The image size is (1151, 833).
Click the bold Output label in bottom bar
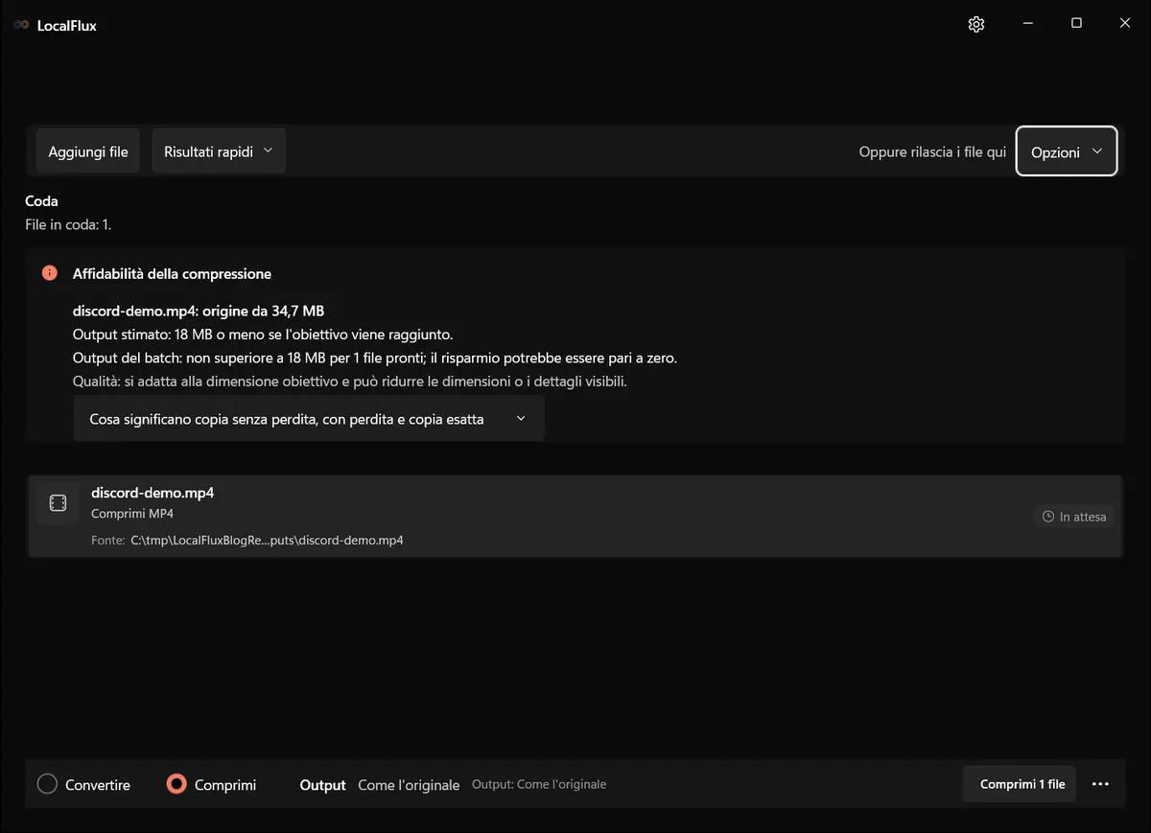(323, 785)
